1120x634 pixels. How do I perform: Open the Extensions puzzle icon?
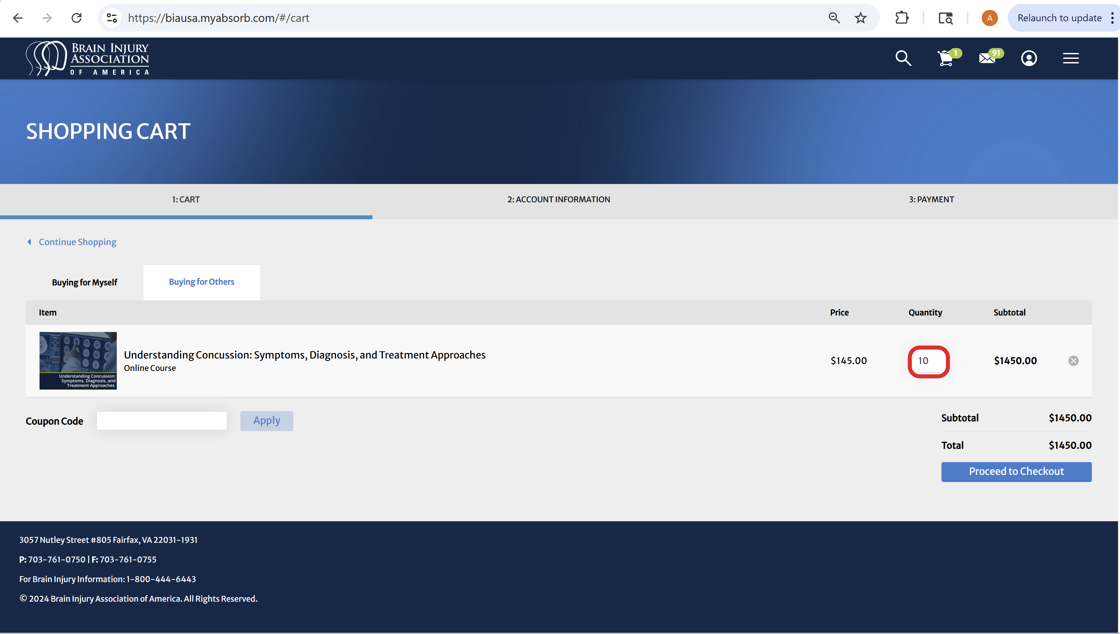coord(902,18)
